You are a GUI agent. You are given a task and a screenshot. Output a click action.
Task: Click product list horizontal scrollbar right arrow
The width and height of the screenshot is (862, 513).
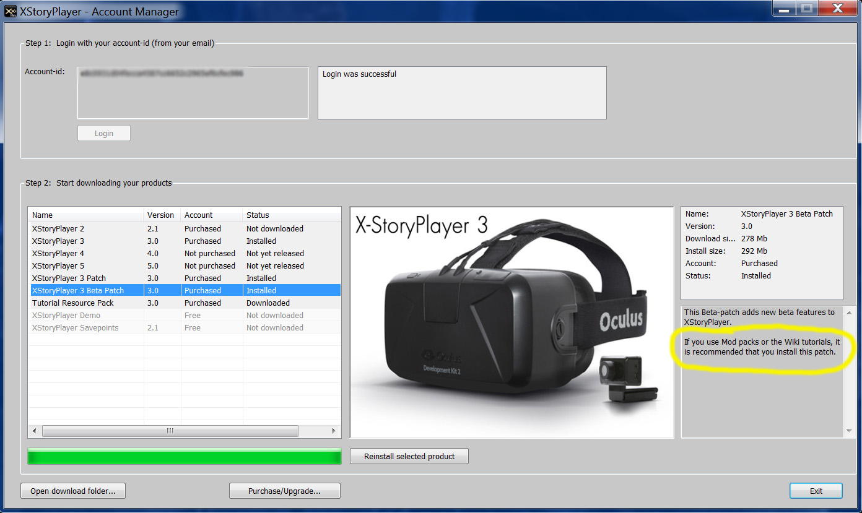tap(334, 431)
